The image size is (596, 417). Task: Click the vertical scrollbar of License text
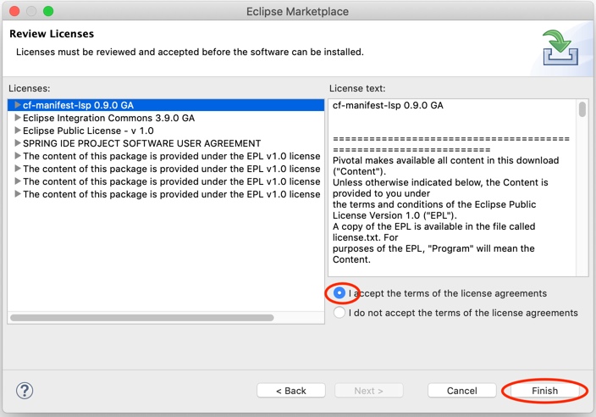click(x=582, y=109)
